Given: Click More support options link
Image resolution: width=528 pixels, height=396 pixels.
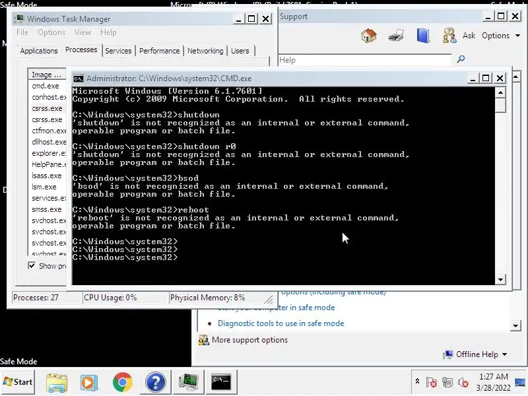Looking at the screenshot, I should click(x=249, y=340).
